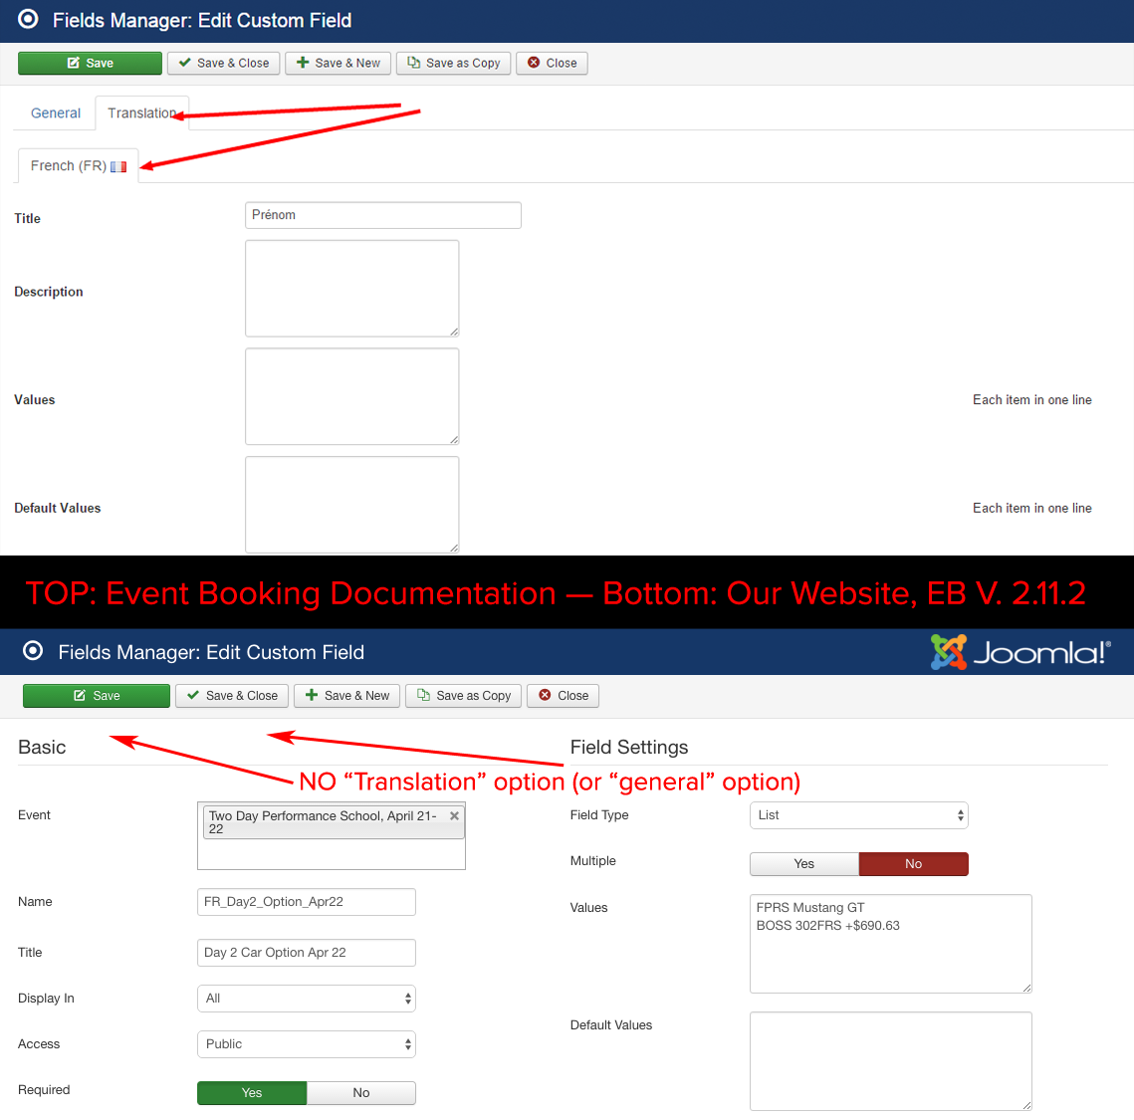Click the French flag icon on language tab
The width and height of the screenshot is (1134, 1120).
tap(118, 166)
